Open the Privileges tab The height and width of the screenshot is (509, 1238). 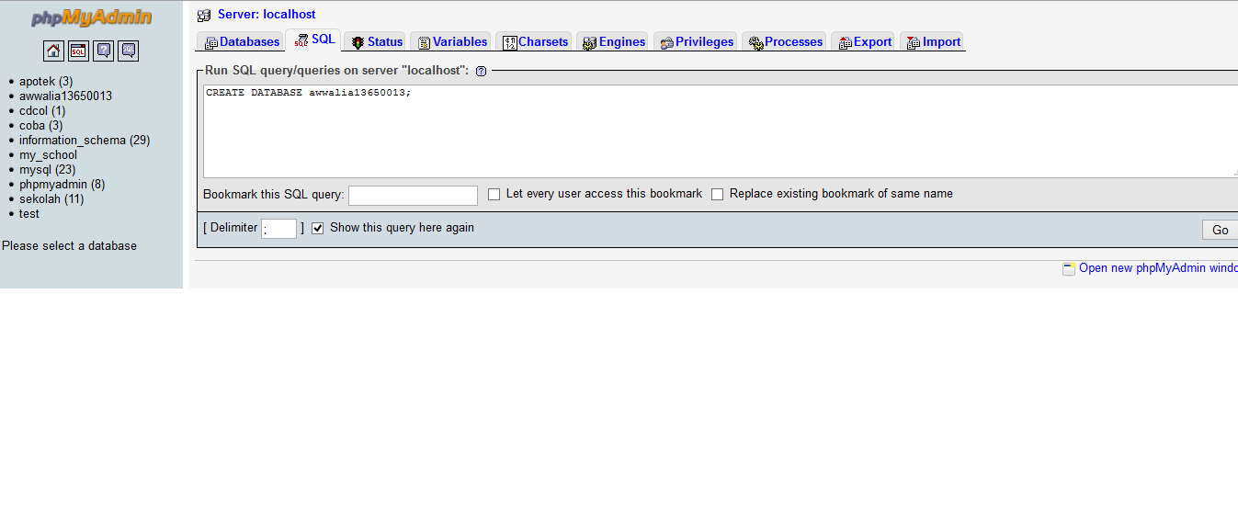[x=696, y=41]
